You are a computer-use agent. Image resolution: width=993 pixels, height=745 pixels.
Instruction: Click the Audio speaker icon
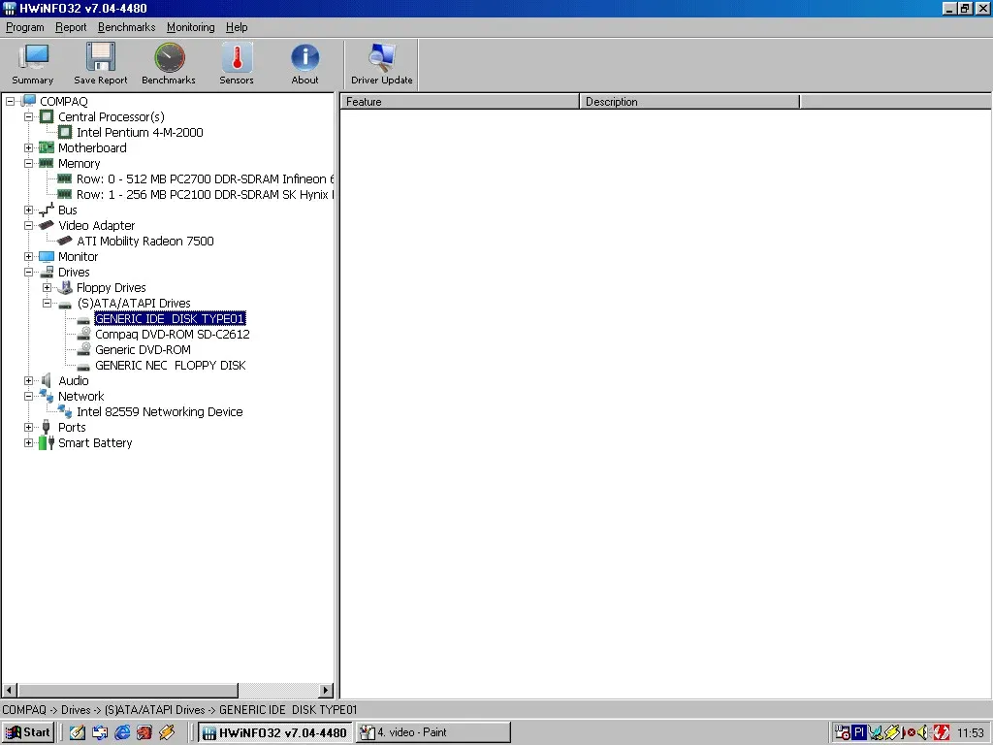47,380
